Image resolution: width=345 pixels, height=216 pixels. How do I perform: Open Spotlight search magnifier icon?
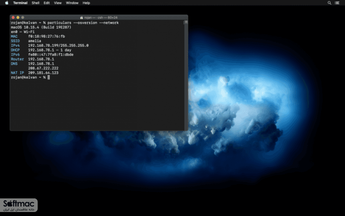click(329, 3)
